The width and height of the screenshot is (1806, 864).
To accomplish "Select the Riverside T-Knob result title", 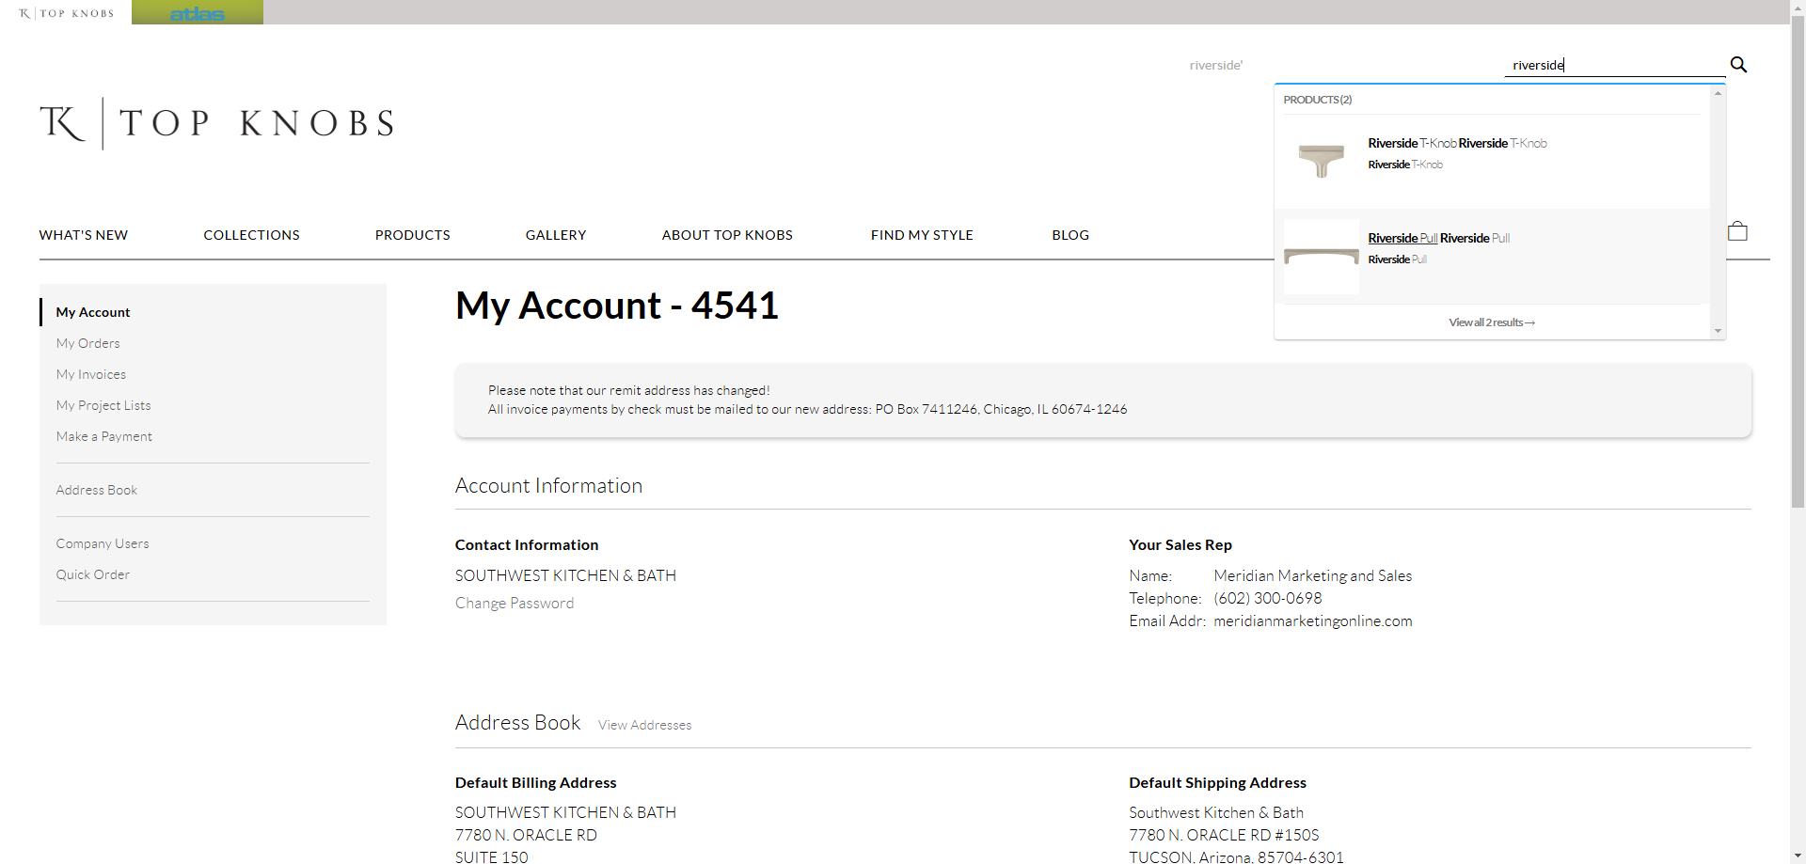I will point(1457,143).
